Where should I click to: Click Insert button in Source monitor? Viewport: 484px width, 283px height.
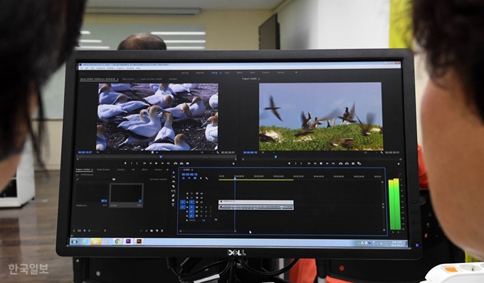[175, 163]
